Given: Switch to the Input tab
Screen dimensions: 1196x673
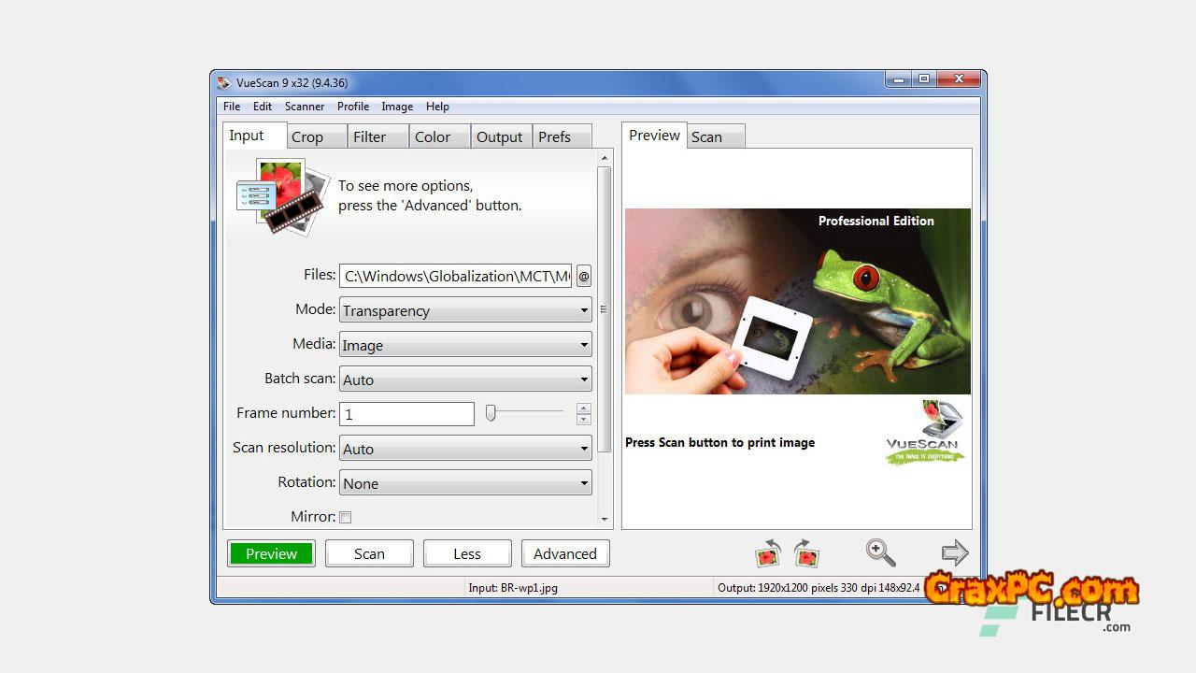Looking at the screenshot, I should click(254, 136).
